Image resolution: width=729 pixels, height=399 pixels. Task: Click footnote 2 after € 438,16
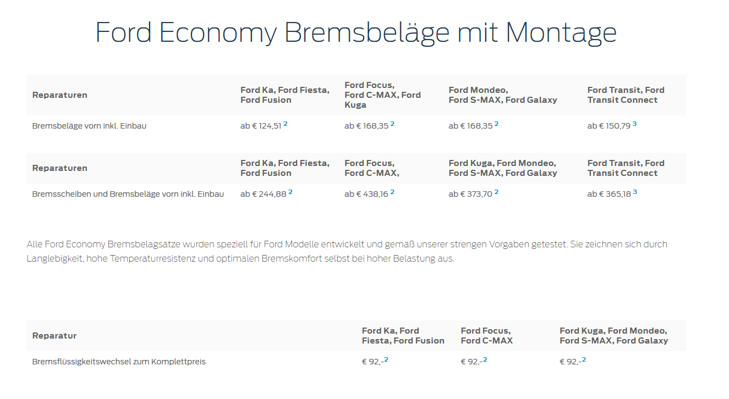pos(392,192)
